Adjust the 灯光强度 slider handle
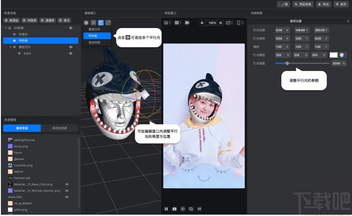This screenshot has height=216, width=352. point(287,64)
